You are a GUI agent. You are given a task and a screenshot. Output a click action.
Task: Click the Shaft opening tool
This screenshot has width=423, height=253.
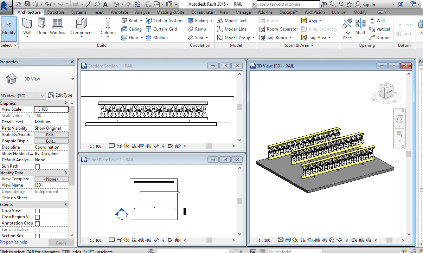point(360,27)
